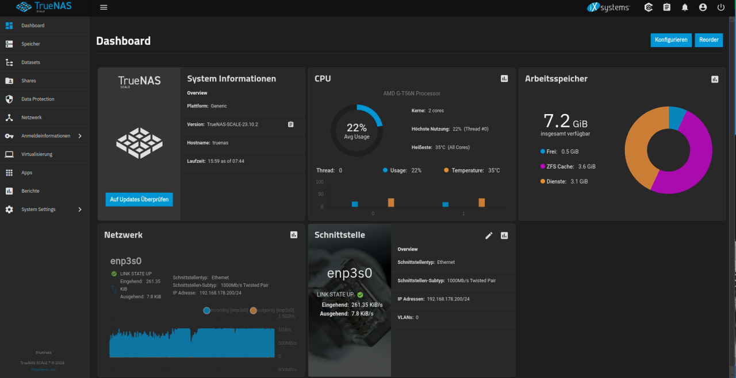Viewport: 736px width, 378px height.
Task: Click the Datasets sidebar icon
Action: tap(9, 63)
